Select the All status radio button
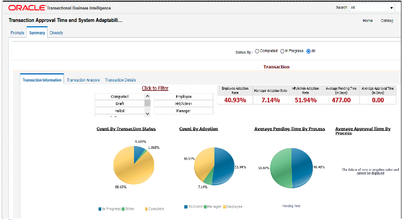The height and width of the screenshot is (220, 402). coord(308,51)
